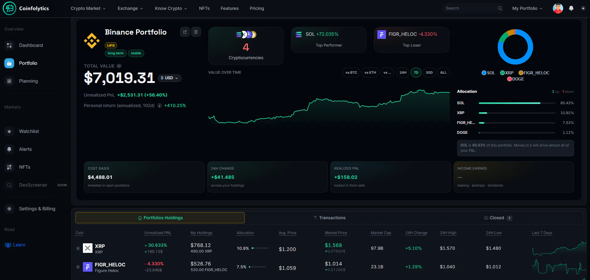Open the Planning sidebar icon
The height and width of the screenshot is (280, 590).
pos(9,81)
